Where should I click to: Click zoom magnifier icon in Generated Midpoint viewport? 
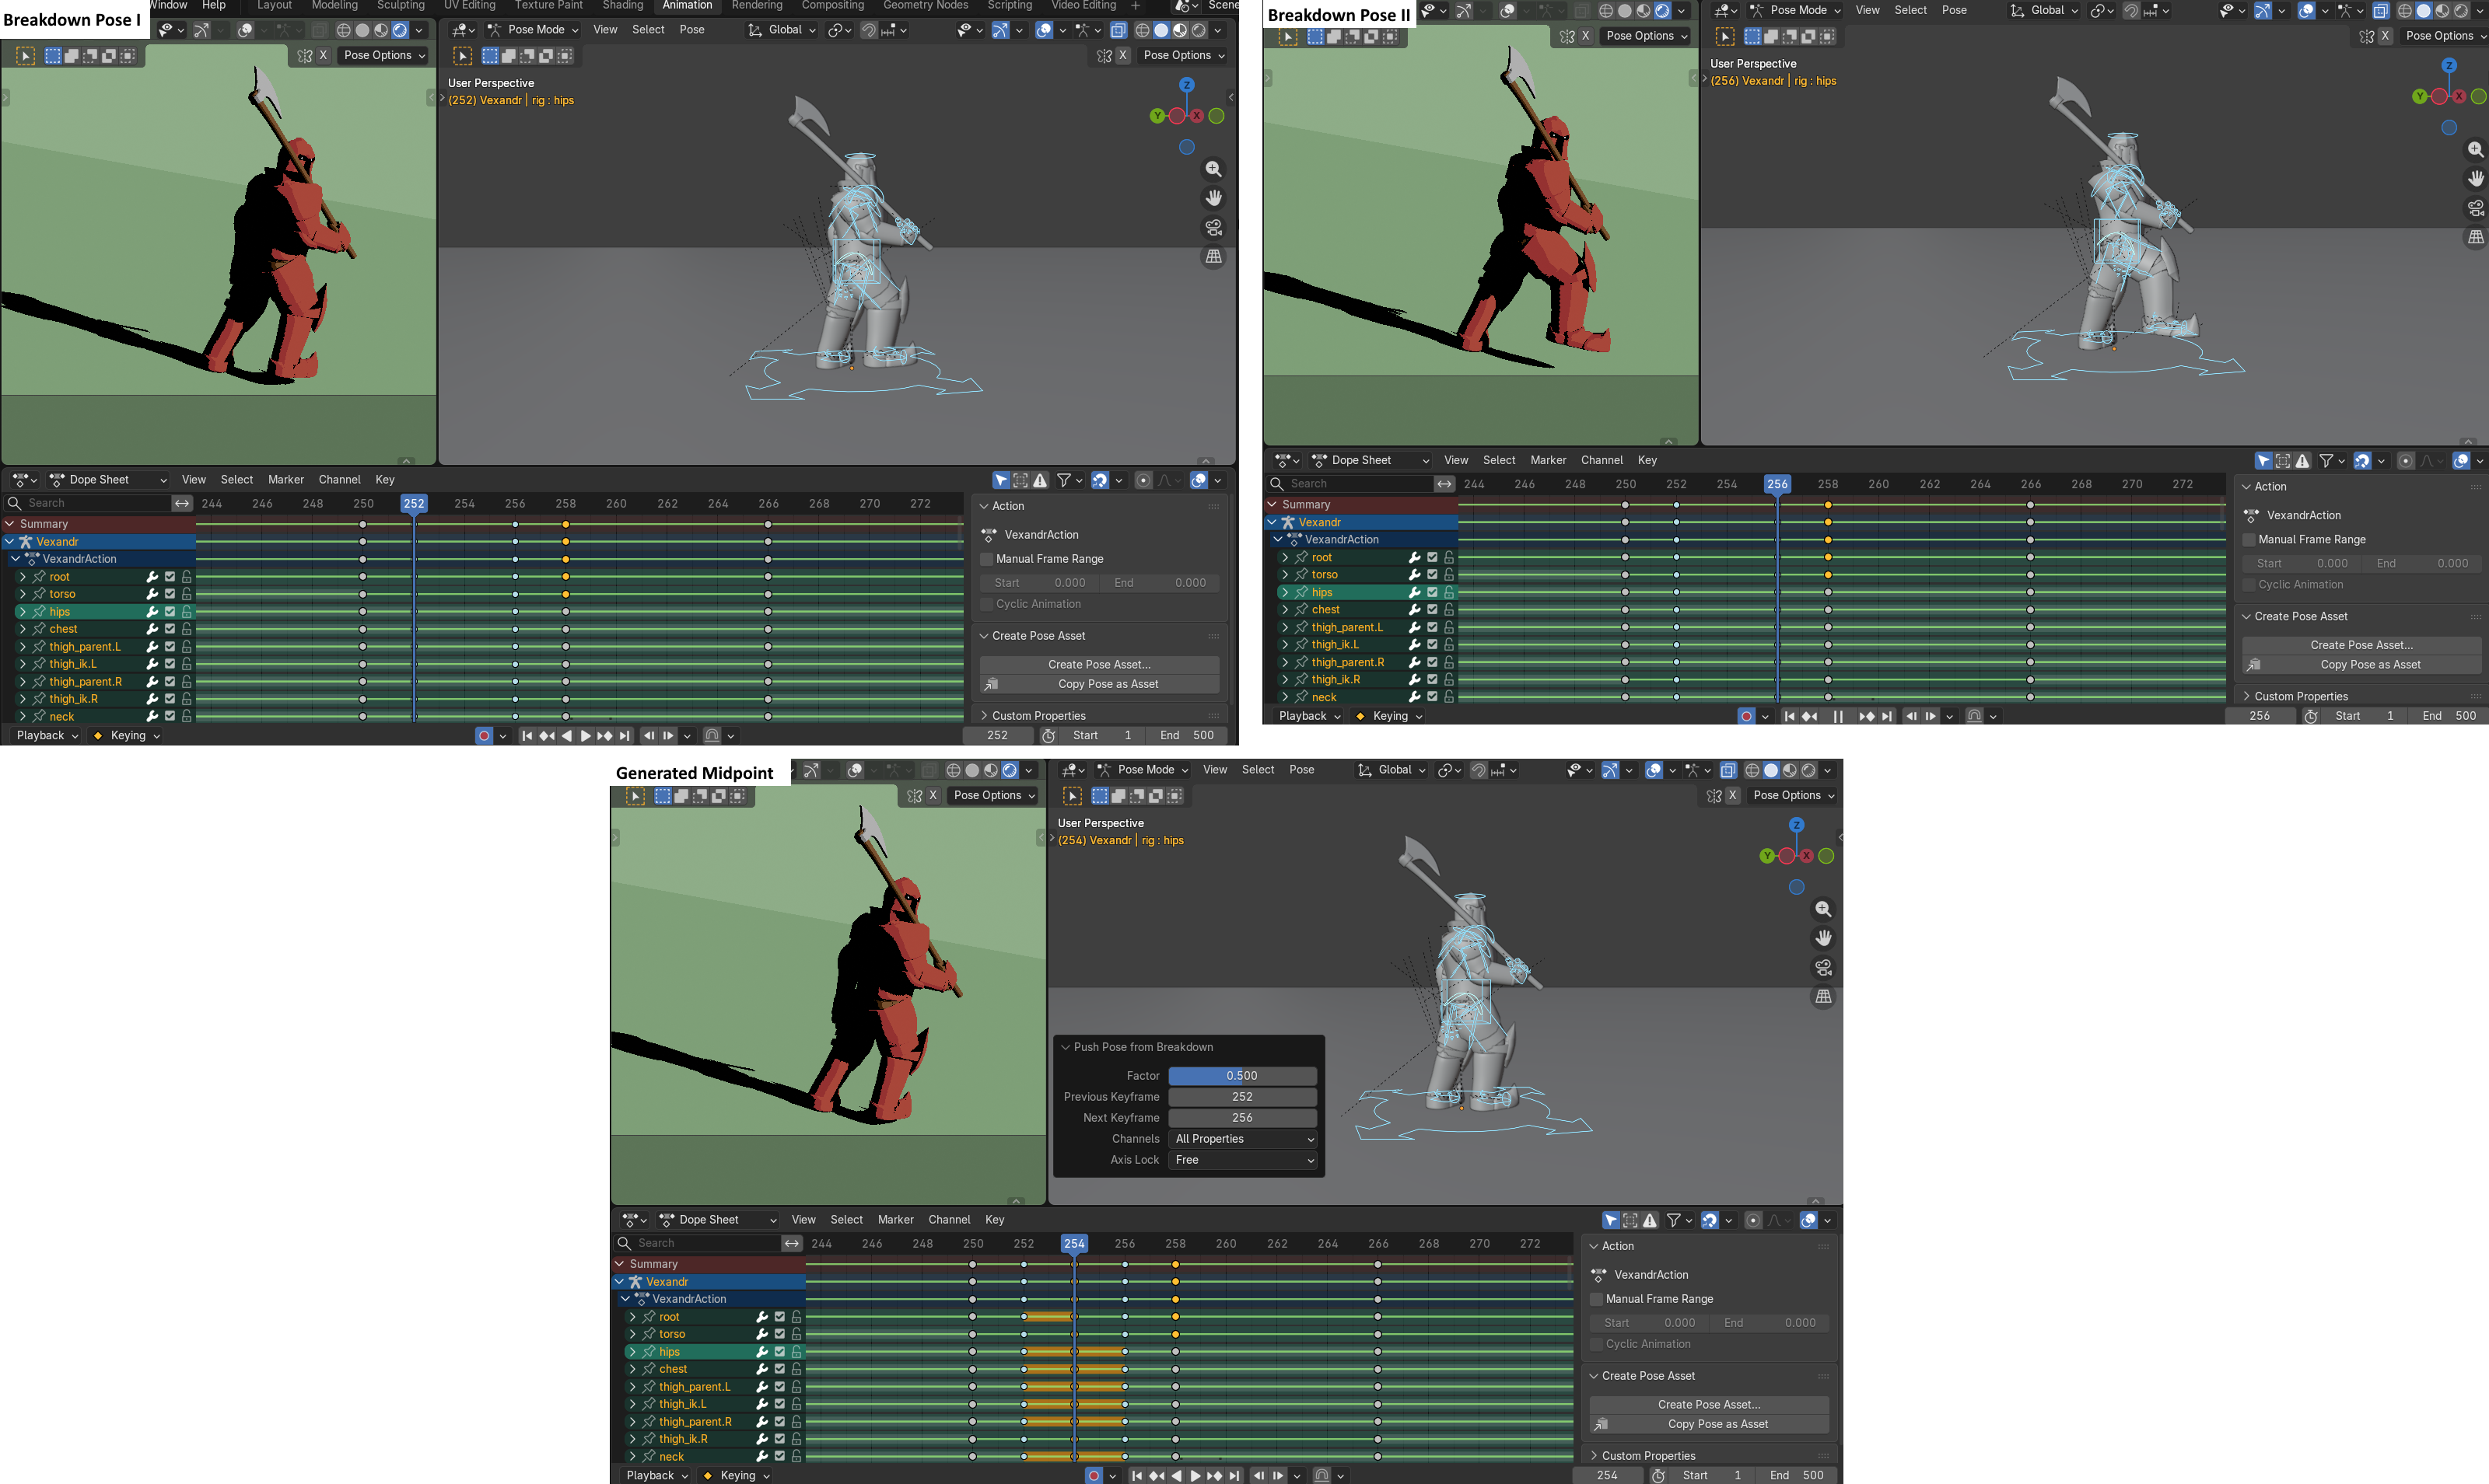point(1824,909)
